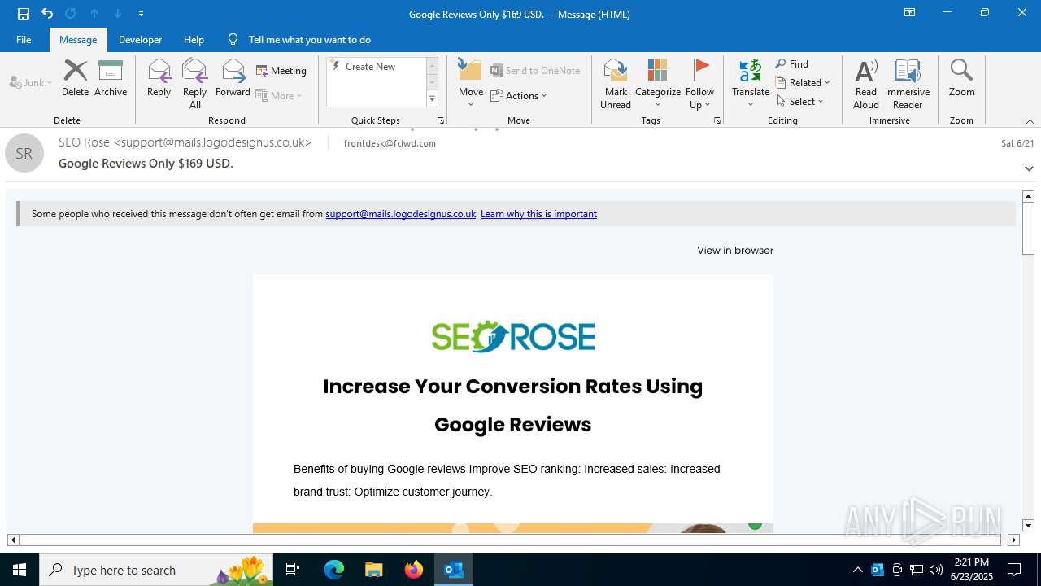Click the Save icon in title bar
The image size is (1041, 586).
tap(24, 14)
